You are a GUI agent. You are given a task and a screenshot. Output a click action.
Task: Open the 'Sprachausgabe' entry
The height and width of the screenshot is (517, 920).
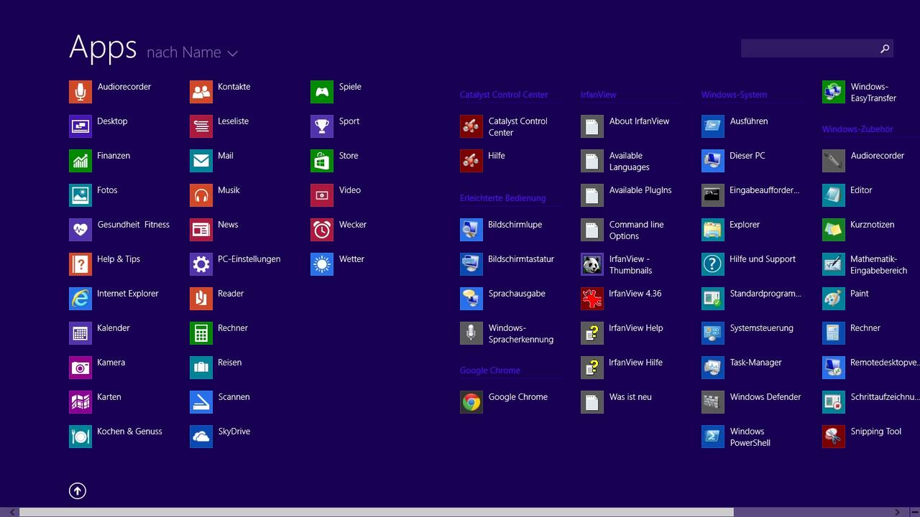[503, 299]
